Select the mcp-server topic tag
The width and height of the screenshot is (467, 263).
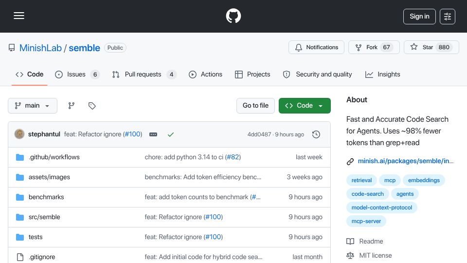point(366,222)
